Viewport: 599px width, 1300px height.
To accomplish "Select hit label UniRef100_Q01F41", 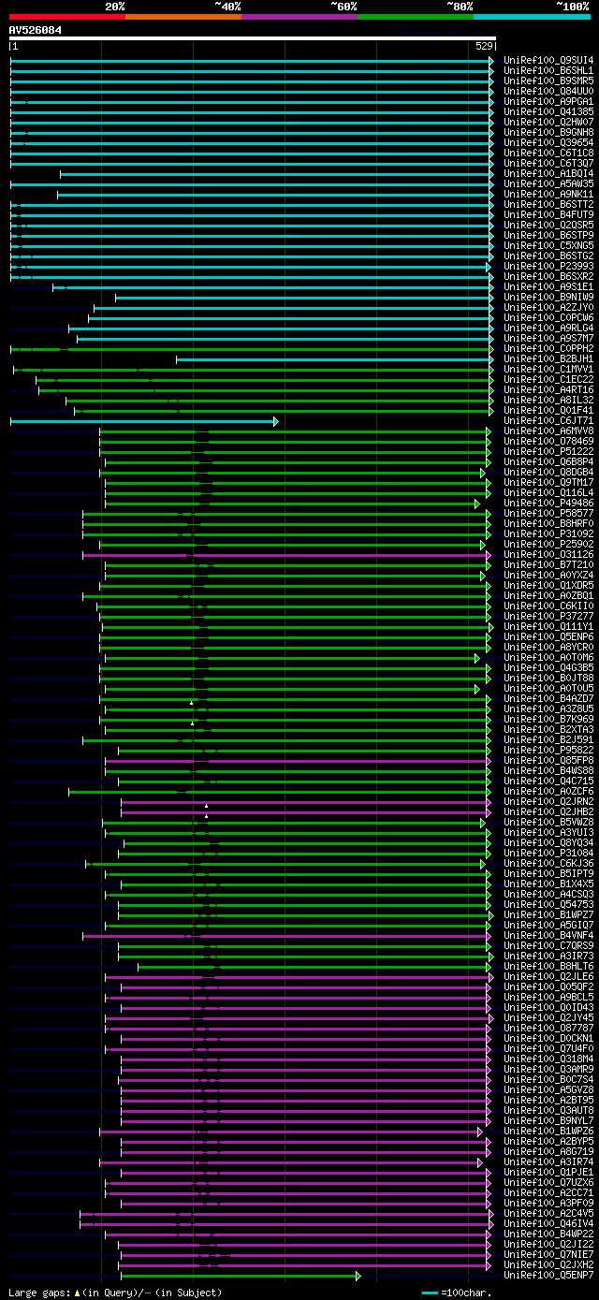I will click(548, 410).
